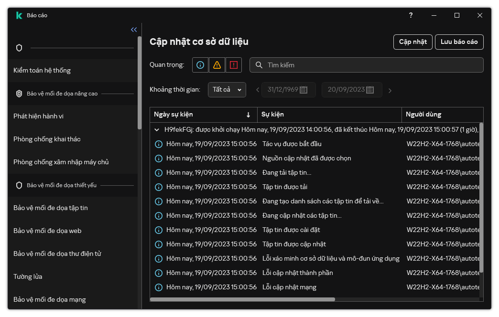499x317 pixels.
Task: Click info icon of Lỗi cập nhật mạng row
Action: tap(159, 287)
